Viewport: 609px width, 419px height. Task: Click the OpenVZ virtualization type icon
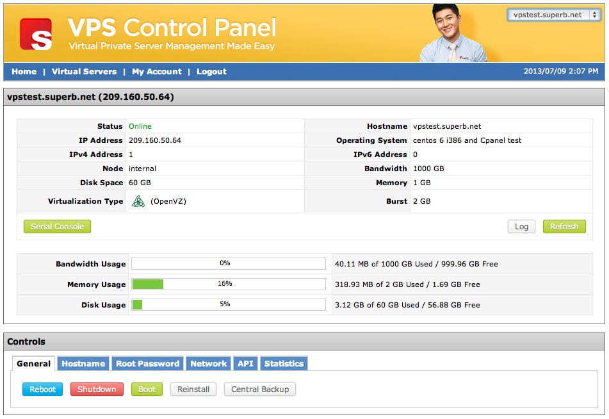[x=138, y=201]
